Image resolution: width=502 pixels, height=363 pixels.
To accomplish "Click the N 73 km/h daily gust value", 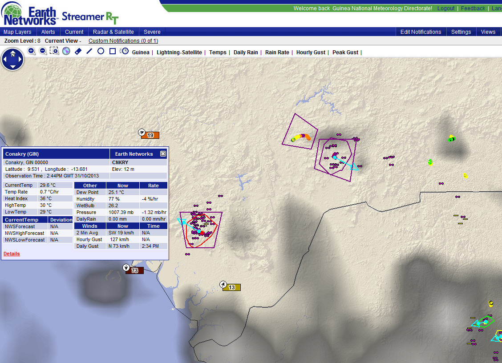I will (119, 246).
